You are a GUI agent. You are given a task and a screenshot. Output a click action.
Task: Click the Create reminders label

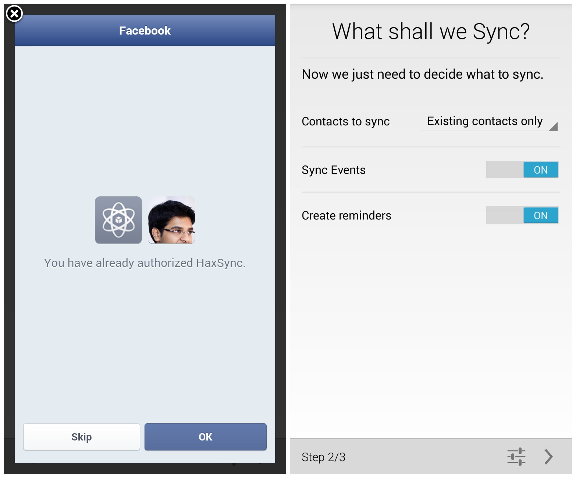tap(346, 215)
